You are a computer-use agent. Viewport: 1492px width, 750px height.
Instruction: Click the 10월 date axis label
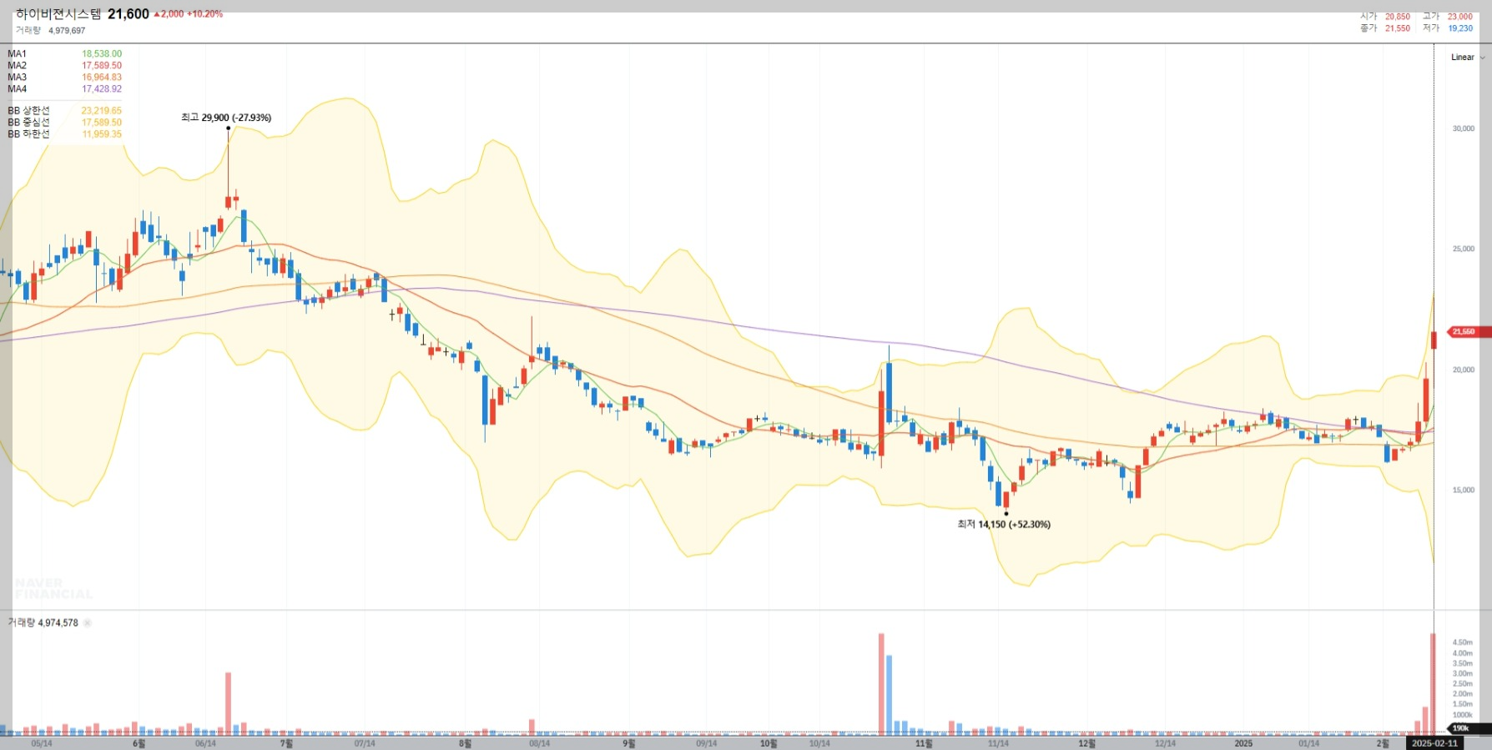tap(769, 743)
